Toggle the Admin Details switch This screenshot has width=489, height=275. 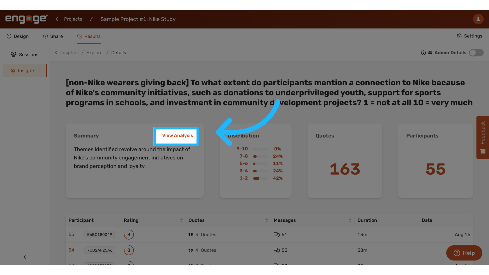(476, 53)
